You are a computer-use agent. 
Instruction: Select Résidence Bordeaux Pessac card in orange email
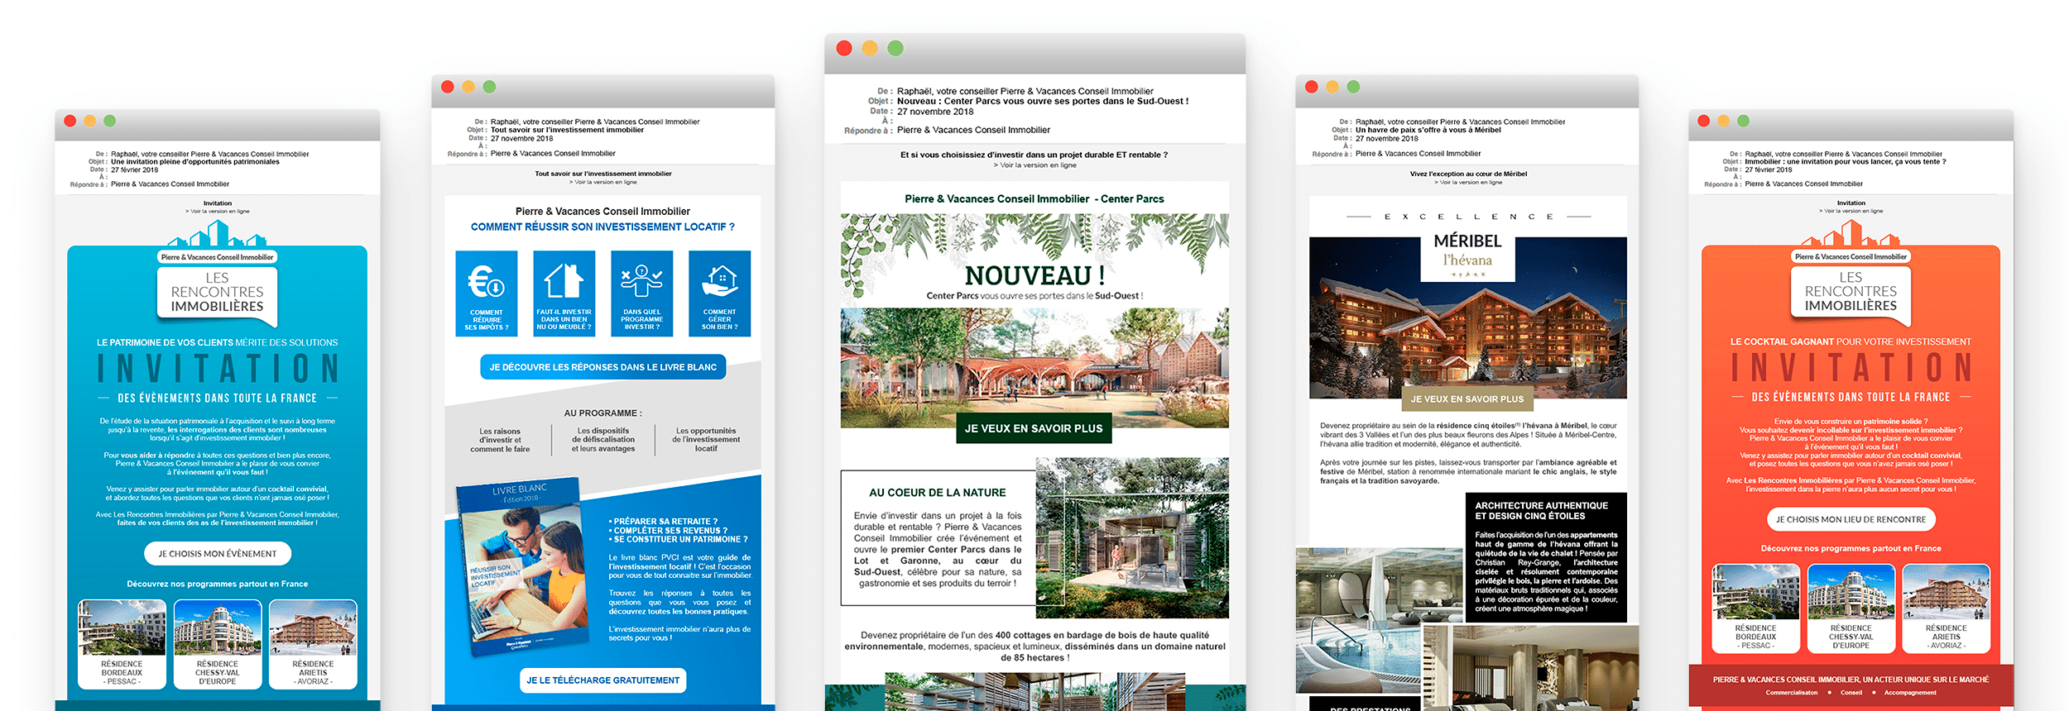pyautogui.click(x=1756, y=608)
